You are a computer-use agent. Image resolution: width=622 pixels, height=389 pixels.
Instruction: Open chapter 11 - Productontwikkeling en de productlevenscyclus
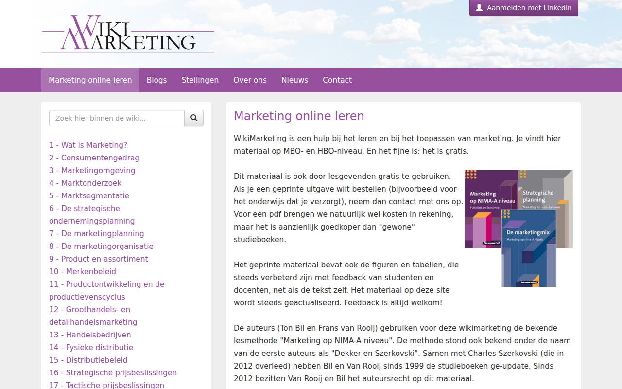[107, 290]
